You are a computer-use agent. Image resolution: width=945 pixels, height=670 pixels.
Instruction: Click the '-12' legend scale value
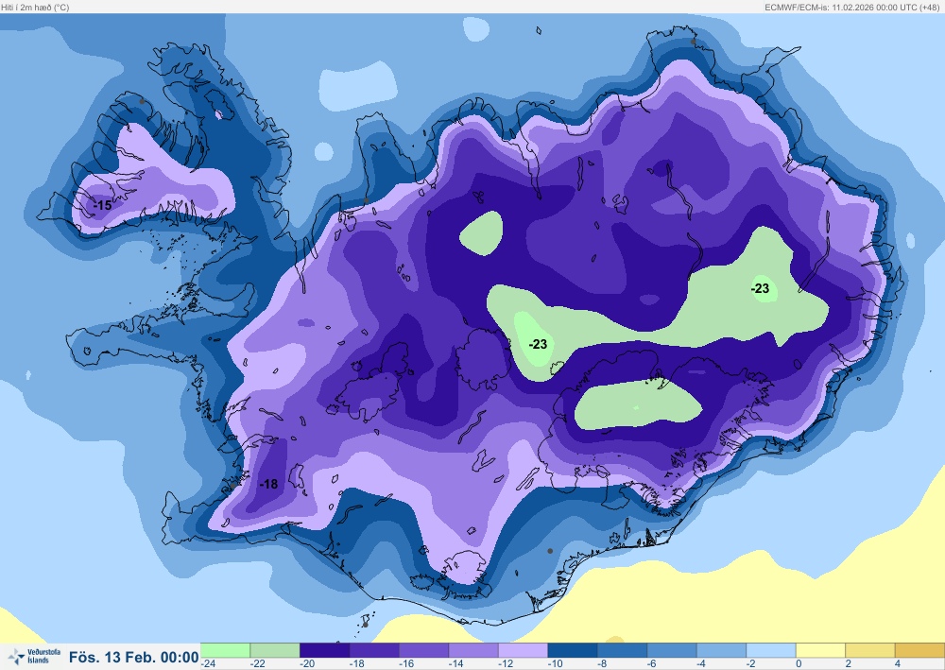point(506,664)
